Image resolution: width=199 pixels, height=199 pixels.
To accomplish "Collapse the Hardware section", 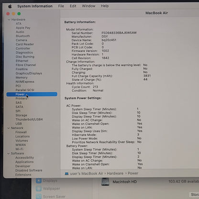I will (9, 20).
